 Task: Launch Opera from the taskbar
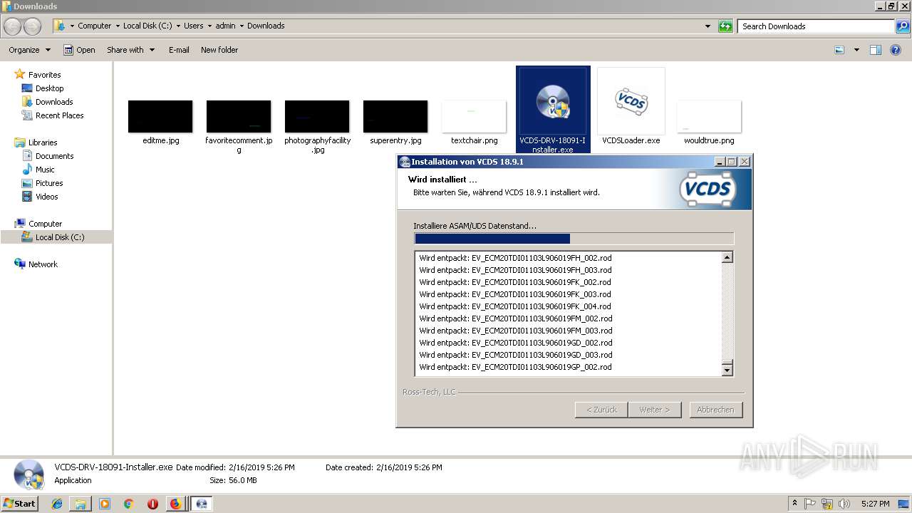152,504
